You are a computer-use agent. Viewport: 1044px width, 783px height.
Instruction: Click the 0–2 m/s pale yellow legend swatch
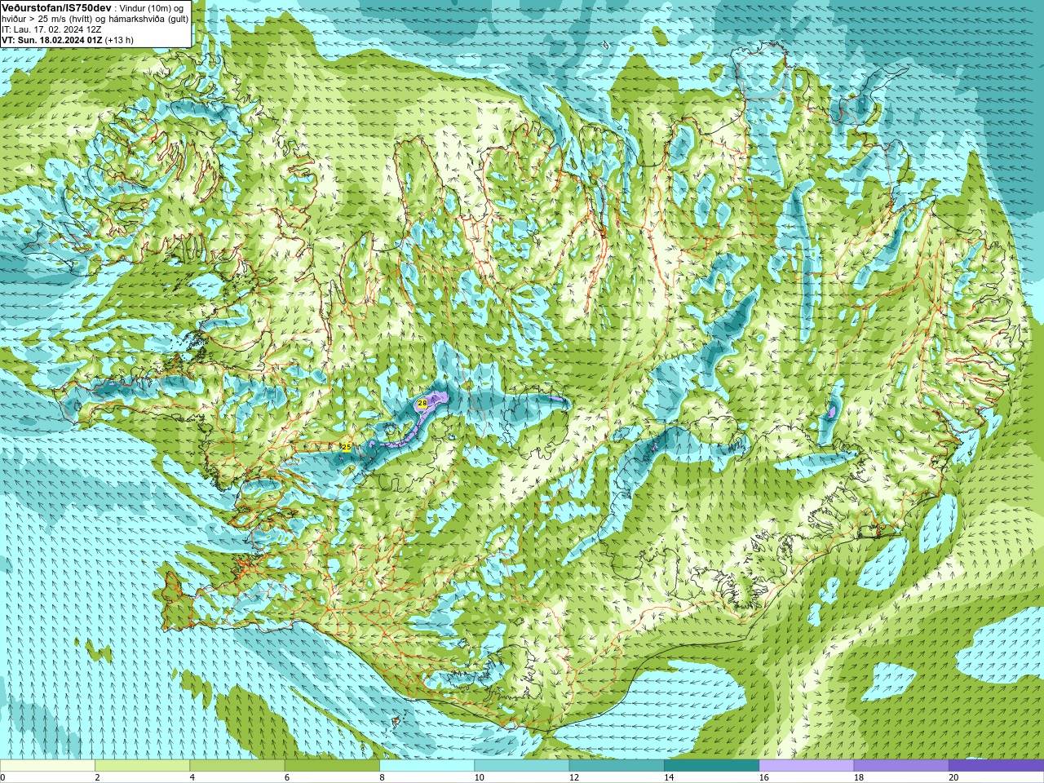tap(47, 766)
